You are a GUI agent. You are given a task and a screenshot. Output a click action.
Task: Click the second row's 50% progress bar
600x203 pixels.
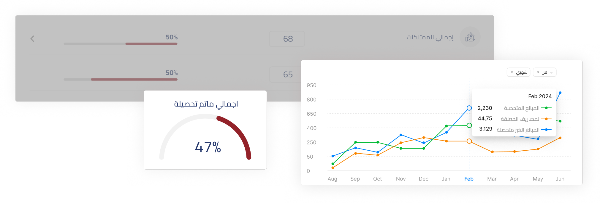pyautogui.click(x=121, y=79)
